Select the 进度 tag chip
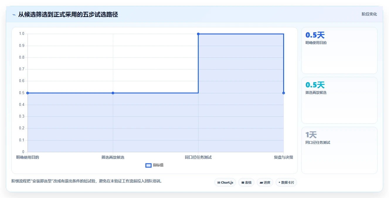389x198 pixels. pyautogui.click(x=265, y=182)
